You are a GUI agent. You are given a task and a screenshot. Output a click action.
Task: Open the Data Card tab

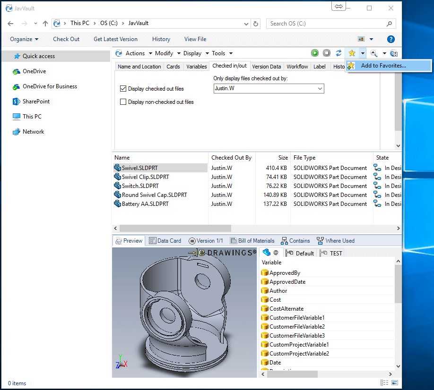click(x=165, y=241)
